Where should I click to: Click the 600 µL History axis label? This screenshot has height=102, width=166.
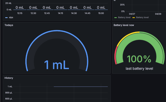pyautogui.click(x=9, y=99)
